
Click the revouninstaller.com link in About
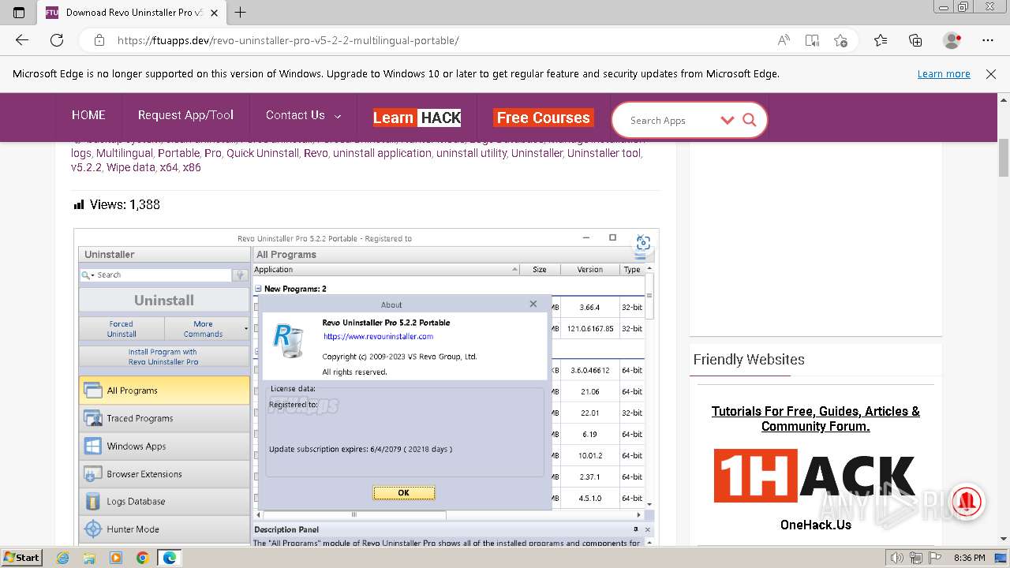pyautogui.click(x=378, y=336)
